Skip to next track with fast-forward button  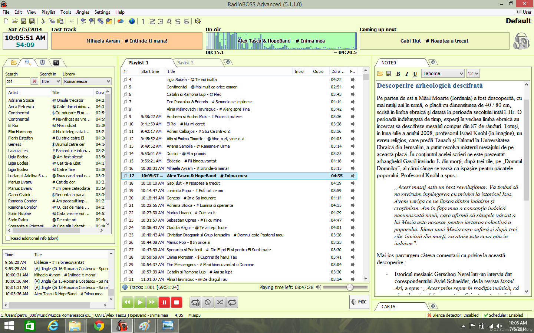(x=152, y=302)
